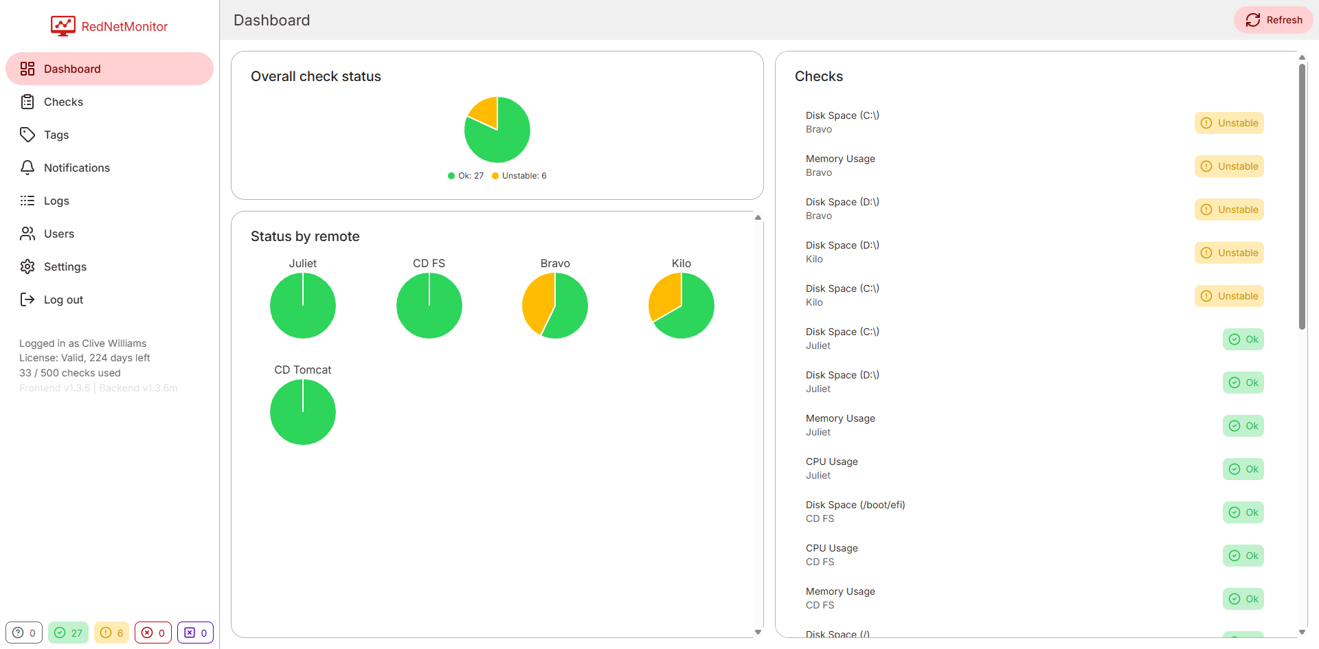Click Ok badge for Memory Usage Juliet
1319x649 pixels.
pyautogui.click(x=1243, y=426)
